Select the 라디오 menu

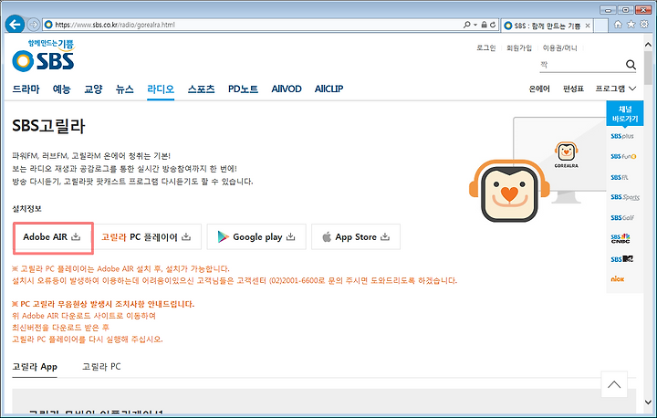pos(161,89)
